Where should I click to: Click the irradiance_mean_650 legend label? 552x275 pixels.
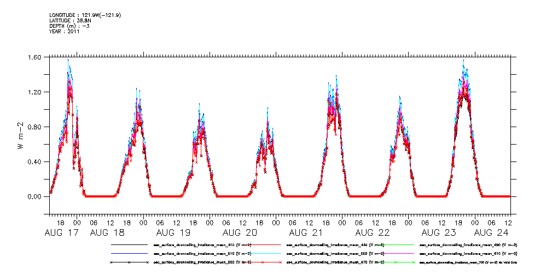click(202, 262)
